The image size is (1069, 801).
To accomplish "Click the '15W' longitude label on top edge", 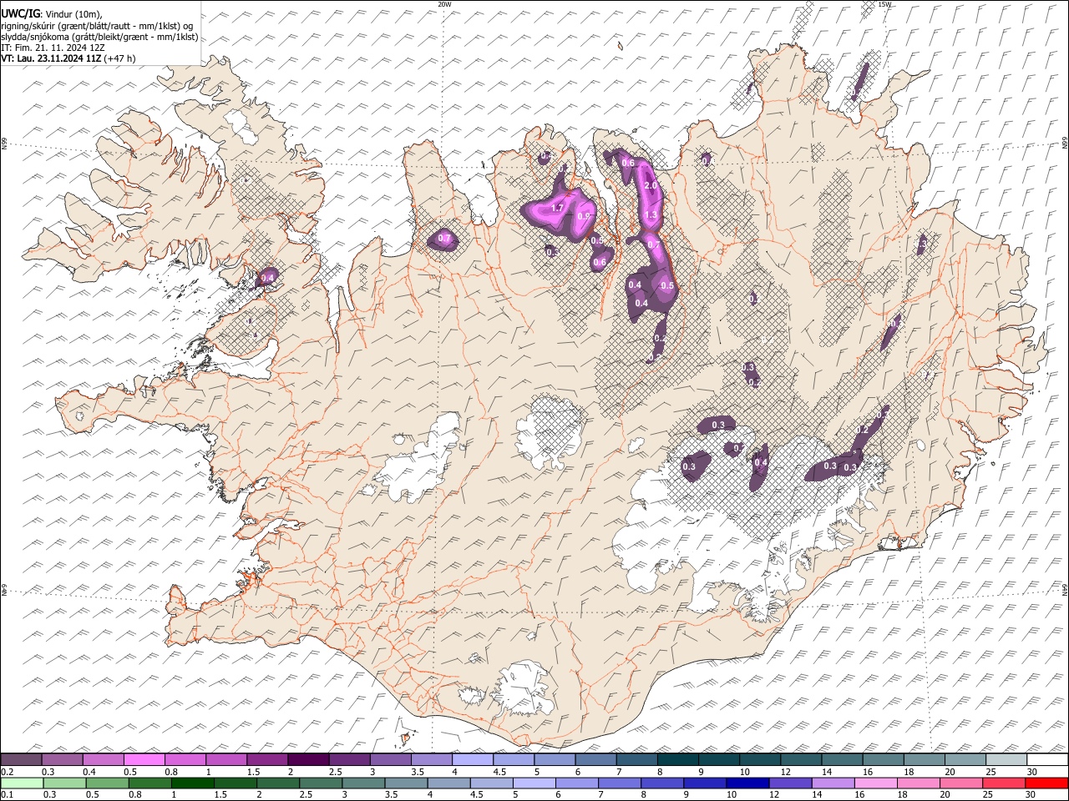I will 886,4.
